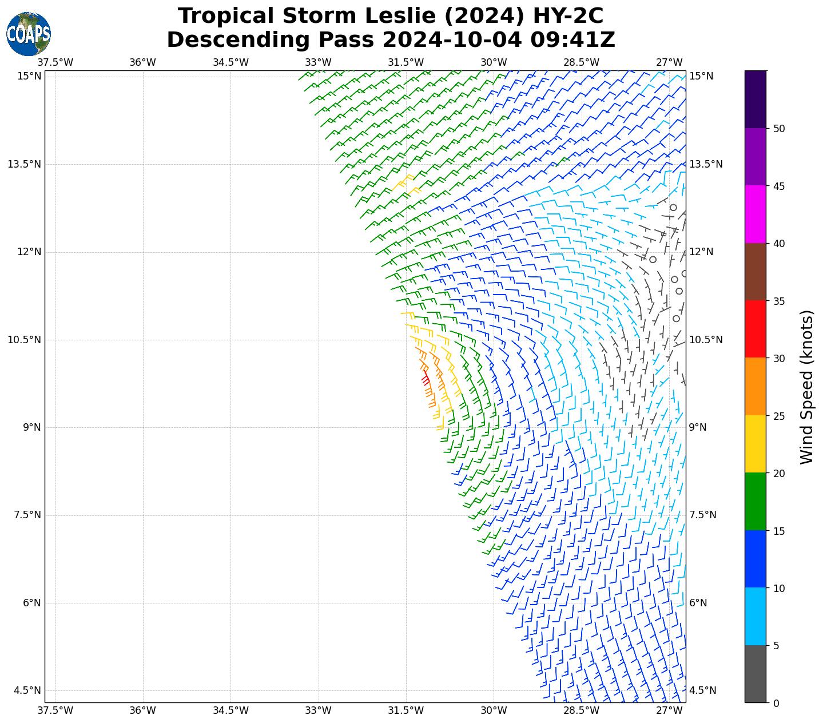Click the Wind Speed (knots) colorbar label

806,387
